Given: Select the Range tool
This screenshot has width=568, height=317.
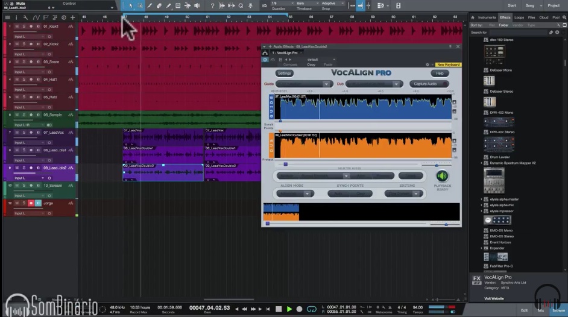Looking at the screenshot, I should tap(140, 5).
